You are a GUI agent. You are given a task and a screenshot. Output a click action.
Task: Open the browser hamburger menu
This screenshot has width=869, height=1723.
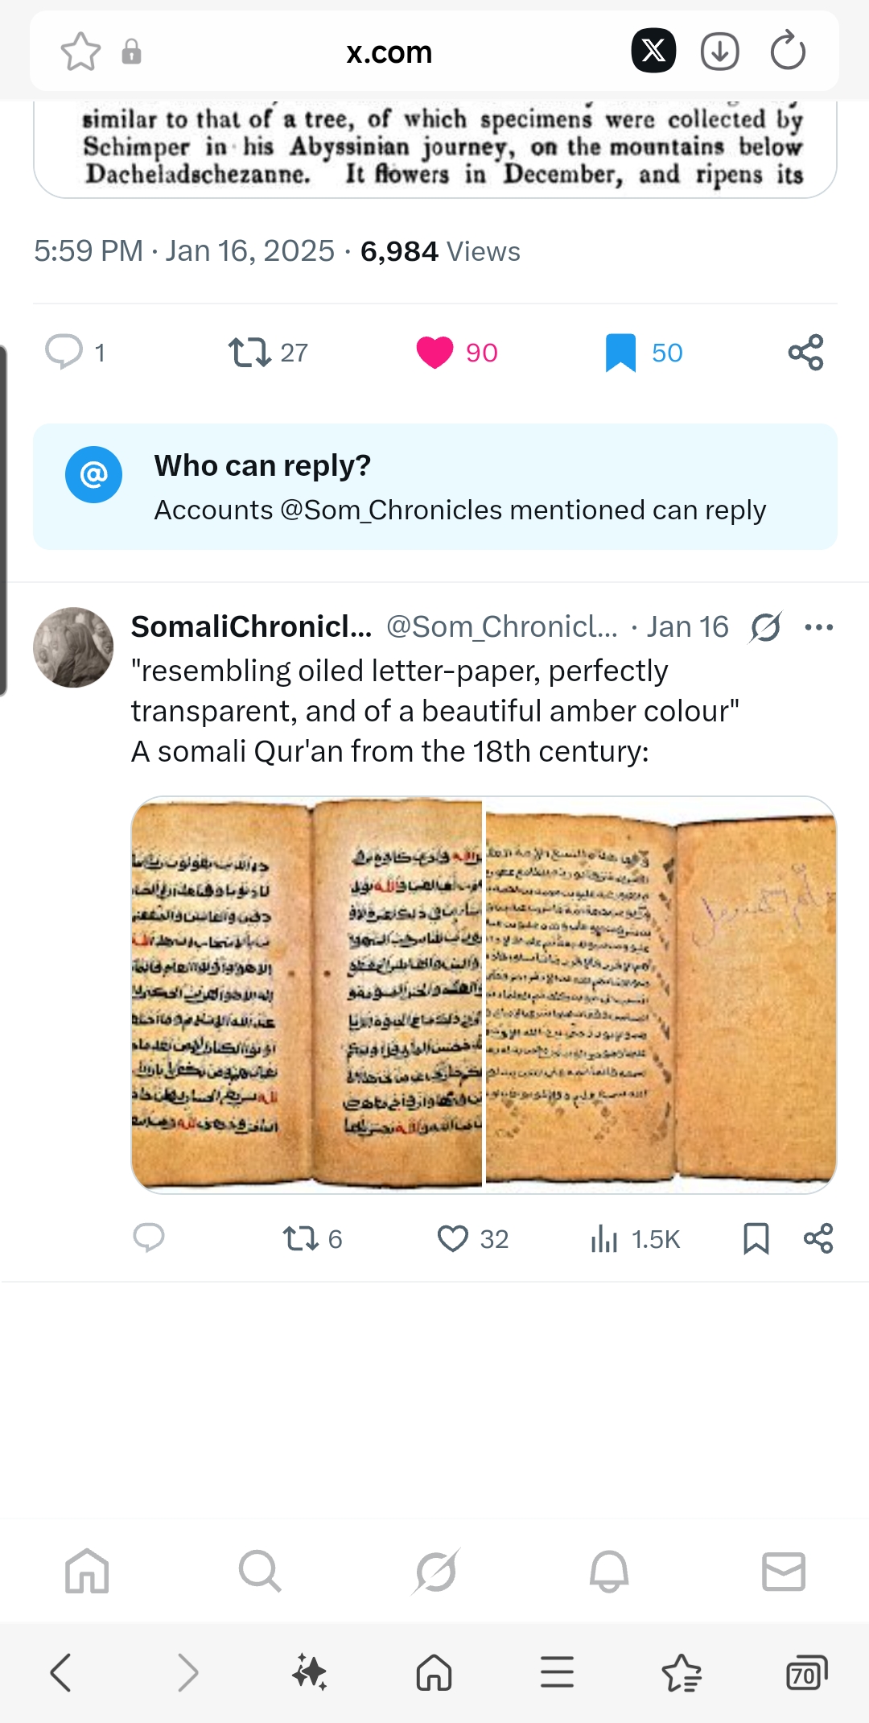(557, 1672)
